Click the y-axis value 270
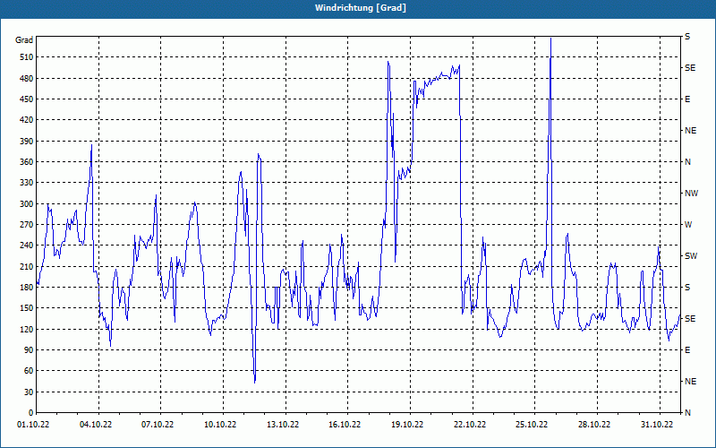The image size is (716, 448). pos(27,225)
